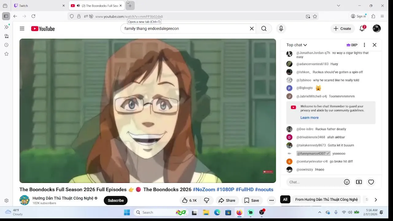Viewport: 393px width, 221px height.
Task: Open more actions ellipsis under video
Action: 271,200
